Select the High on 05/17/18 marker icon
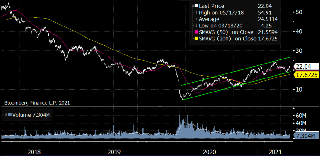This screenshot has width=320, height=156. [x=196, y=12]
